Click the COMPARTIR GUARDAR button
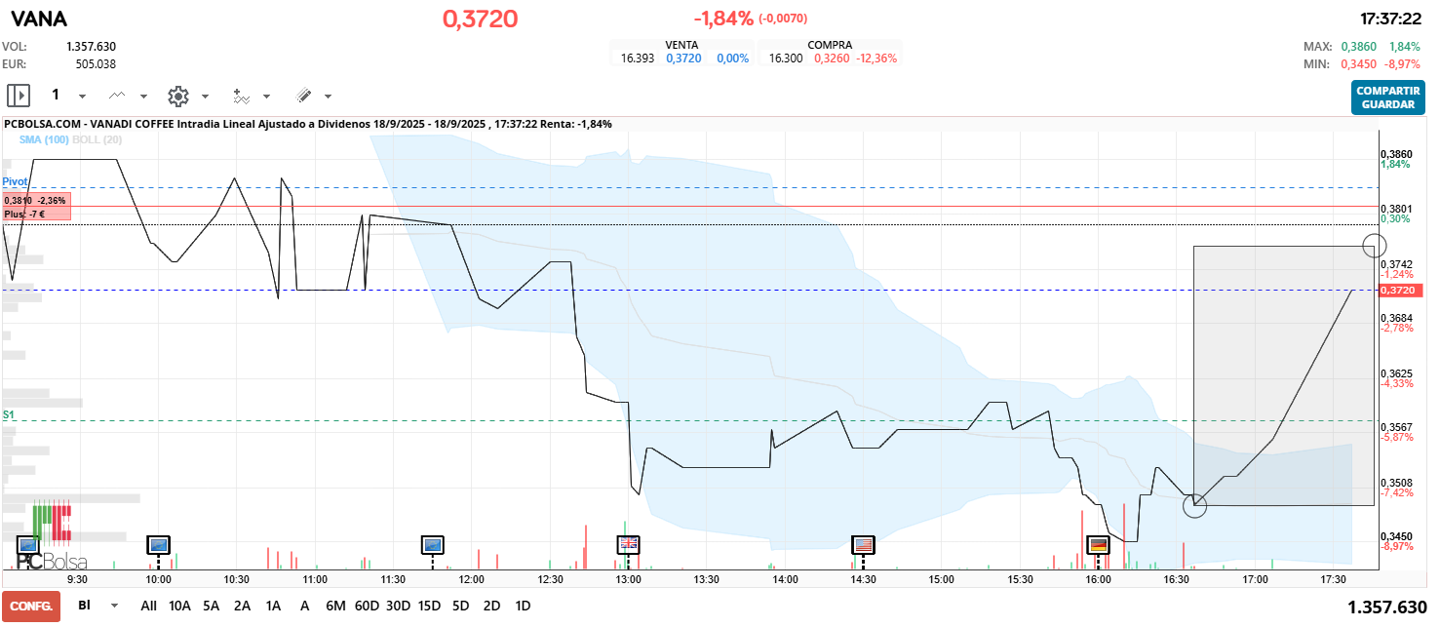The height and width of the screenshot is (627, 1440). coord(1387,97)
